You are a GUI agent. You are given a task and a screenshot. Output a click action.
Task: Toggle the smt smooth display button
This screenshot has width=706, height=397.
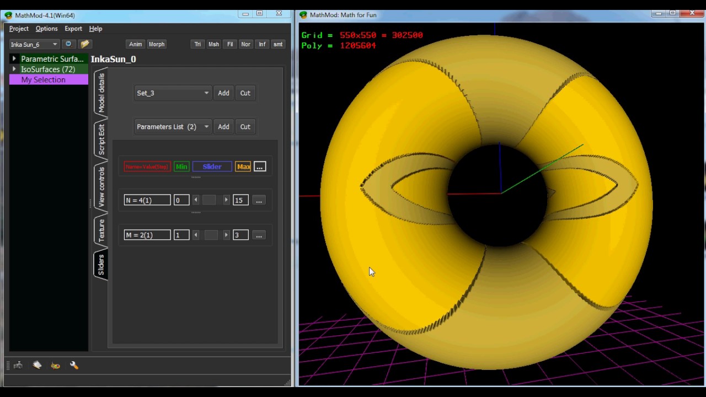278,44
